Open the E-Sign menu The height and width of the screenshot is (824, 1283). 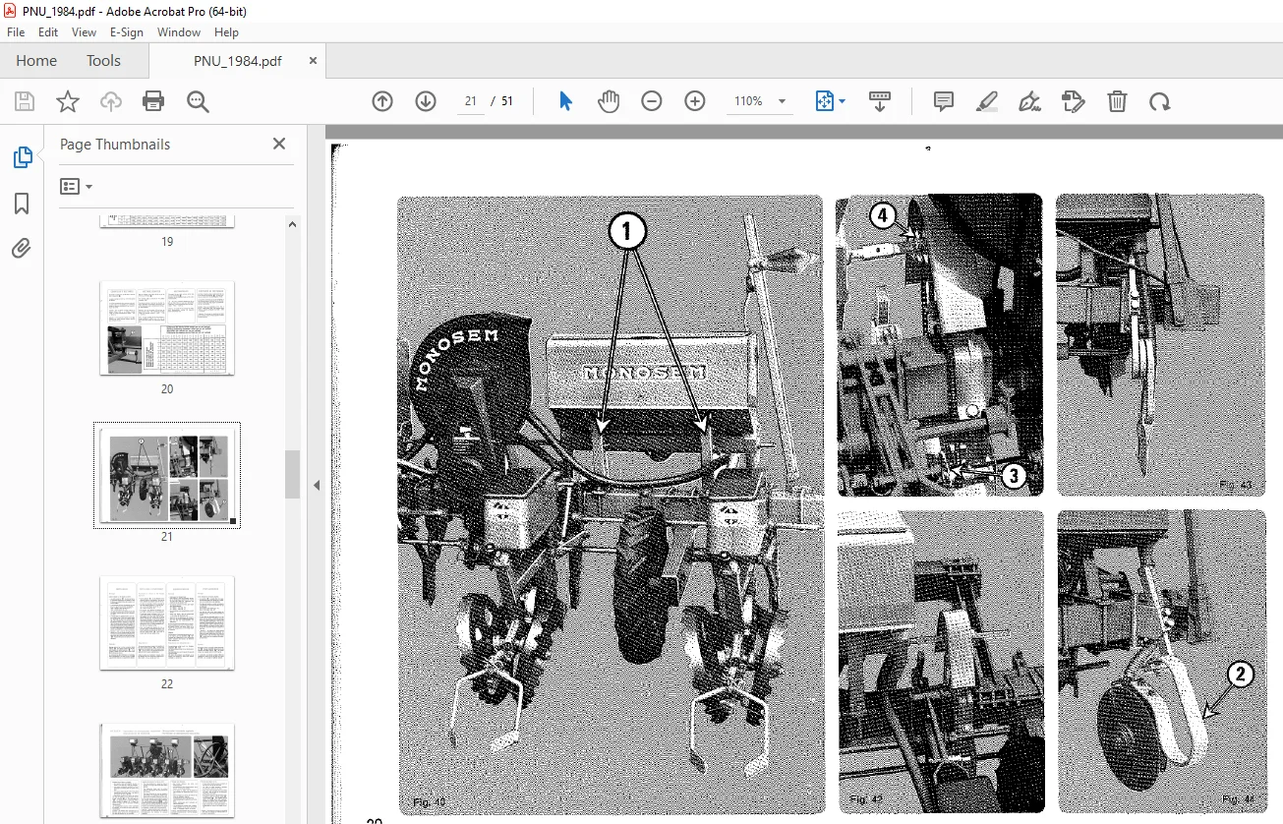point(127,32)
